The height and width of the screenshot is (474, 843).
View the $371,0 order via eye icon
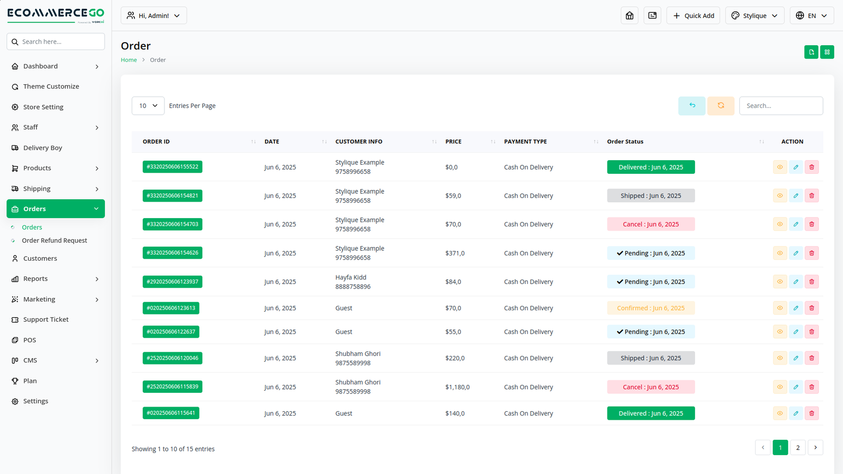point(780,253)
